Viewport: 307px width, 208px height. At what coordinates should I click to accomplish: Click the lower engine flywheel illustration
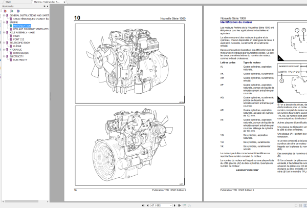click(x=129, y=145)
